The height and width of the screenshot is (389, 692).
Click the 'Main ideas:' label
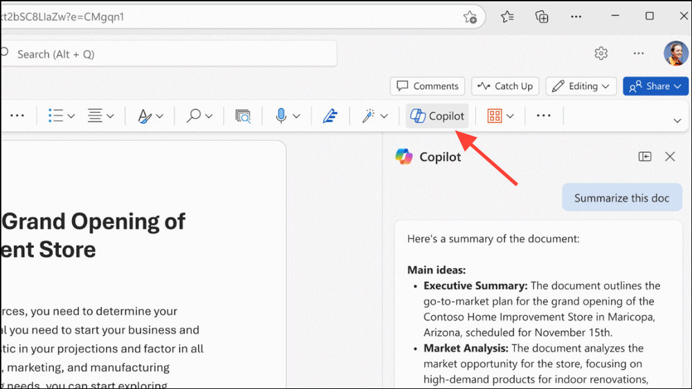point(437,270)
